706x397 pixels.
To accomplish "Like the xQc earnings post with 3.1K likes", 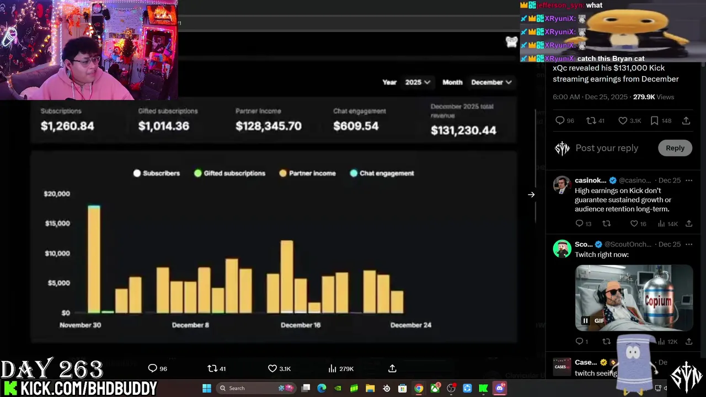I will click(x=622, y=120).
